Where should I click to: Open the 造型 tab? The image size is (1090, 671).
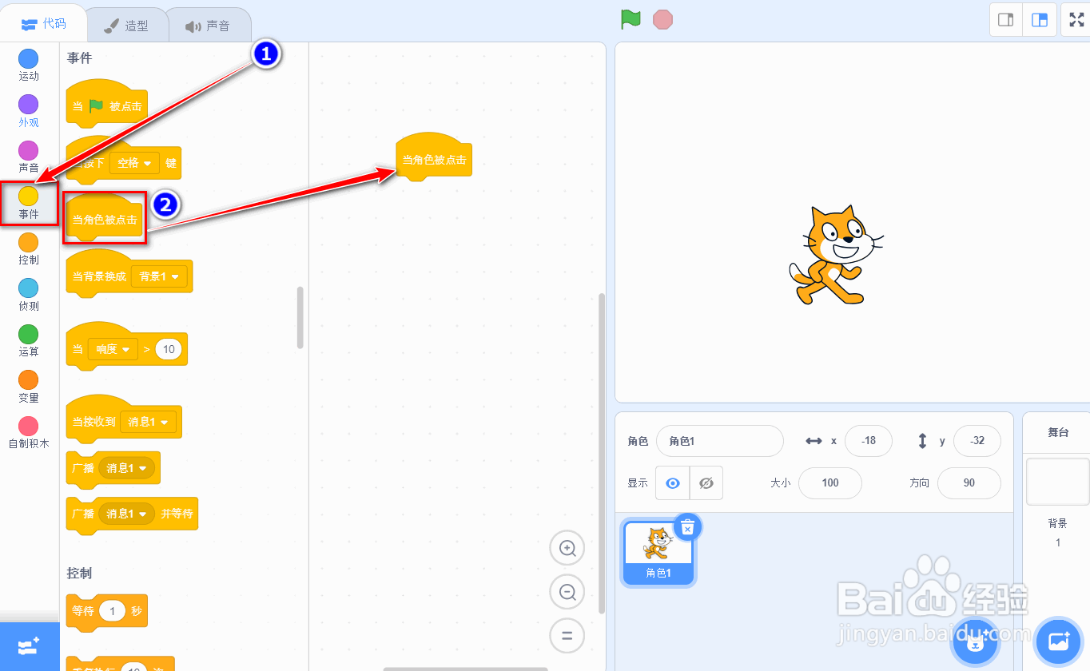click(126, 26)
